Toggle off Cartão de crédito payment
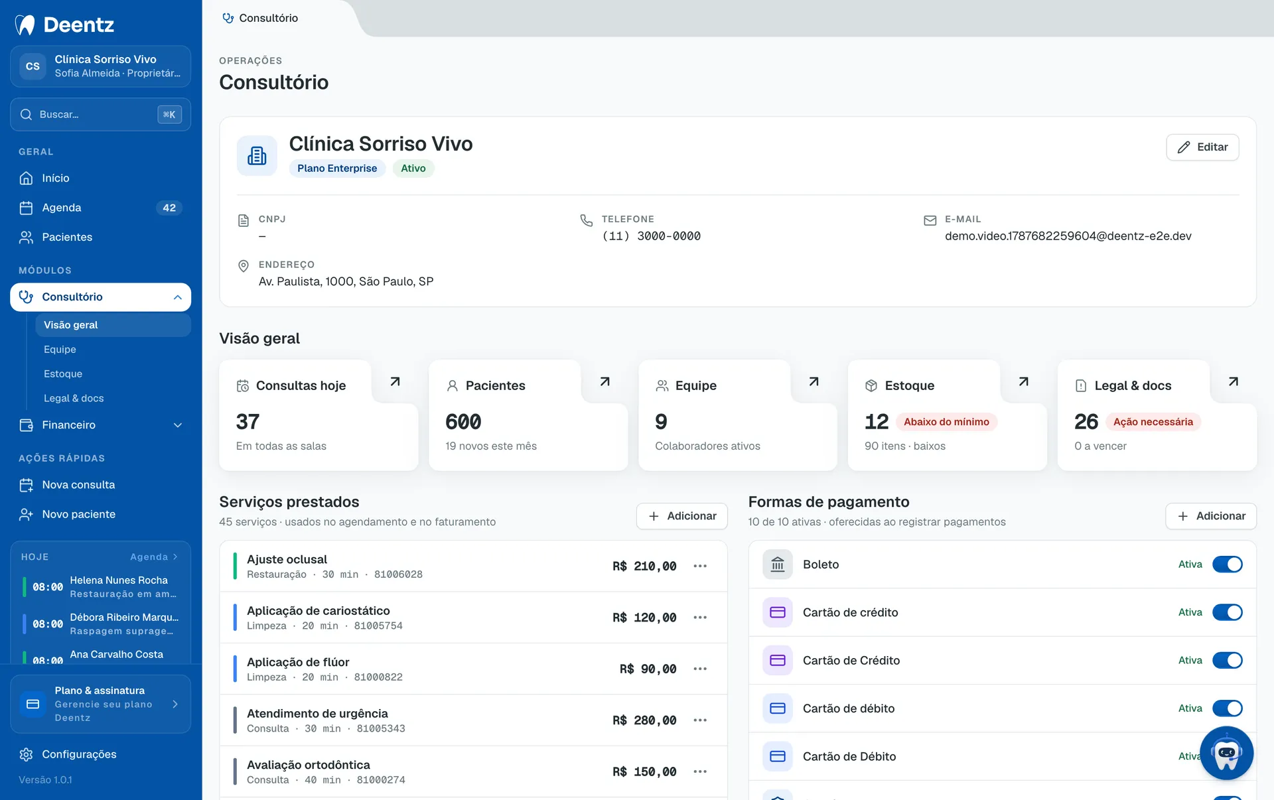This screenshot has height=800, width=1274. click(x=1228, y=612)
